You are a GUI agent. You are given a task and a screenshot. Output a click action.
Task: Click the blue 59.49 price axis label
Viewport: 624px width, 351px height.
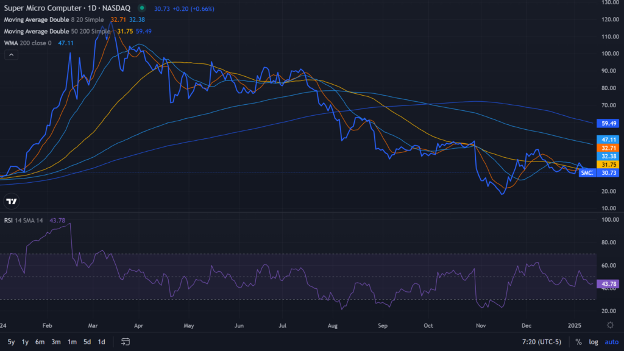pyautogui.click(x=606, y=123)
